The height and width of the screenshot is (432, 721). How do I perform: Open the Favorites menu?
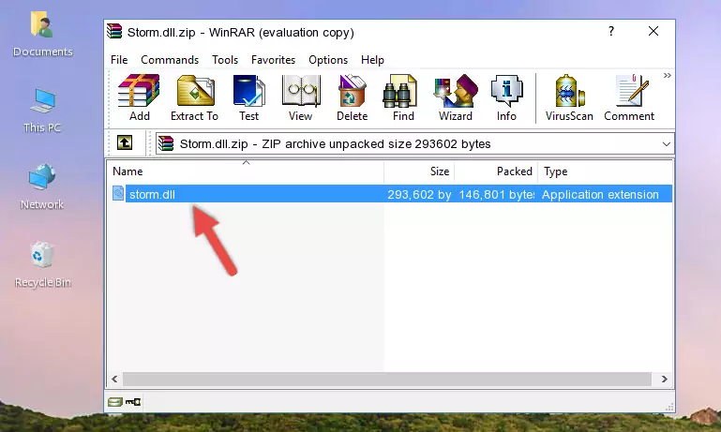tap(273, 60)
